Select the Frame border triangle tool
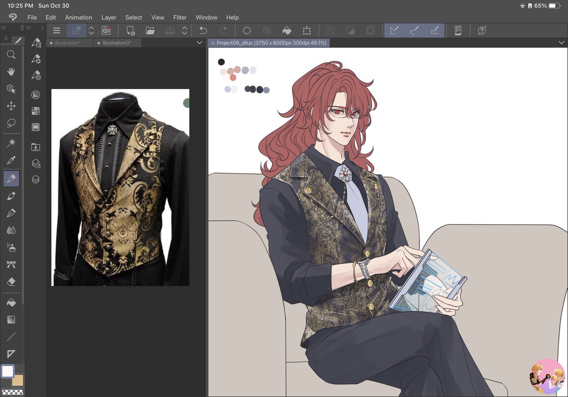568x397 pixels. (11, 354)
